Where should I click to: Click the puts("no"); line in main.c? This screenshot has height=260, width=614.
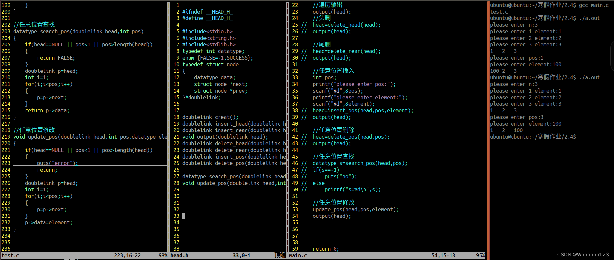click(341, 176)
